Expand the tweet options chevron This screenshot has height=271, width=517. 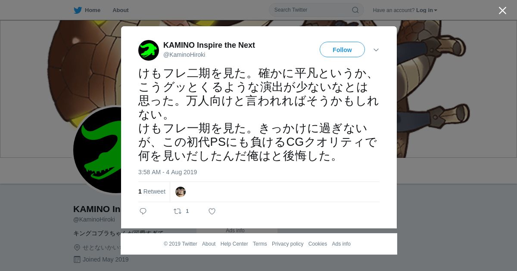[x=376, y=50]
